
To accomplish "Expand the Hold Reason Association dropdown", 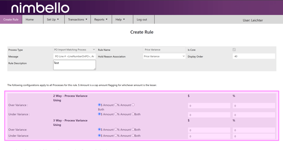I will [164, 56].
